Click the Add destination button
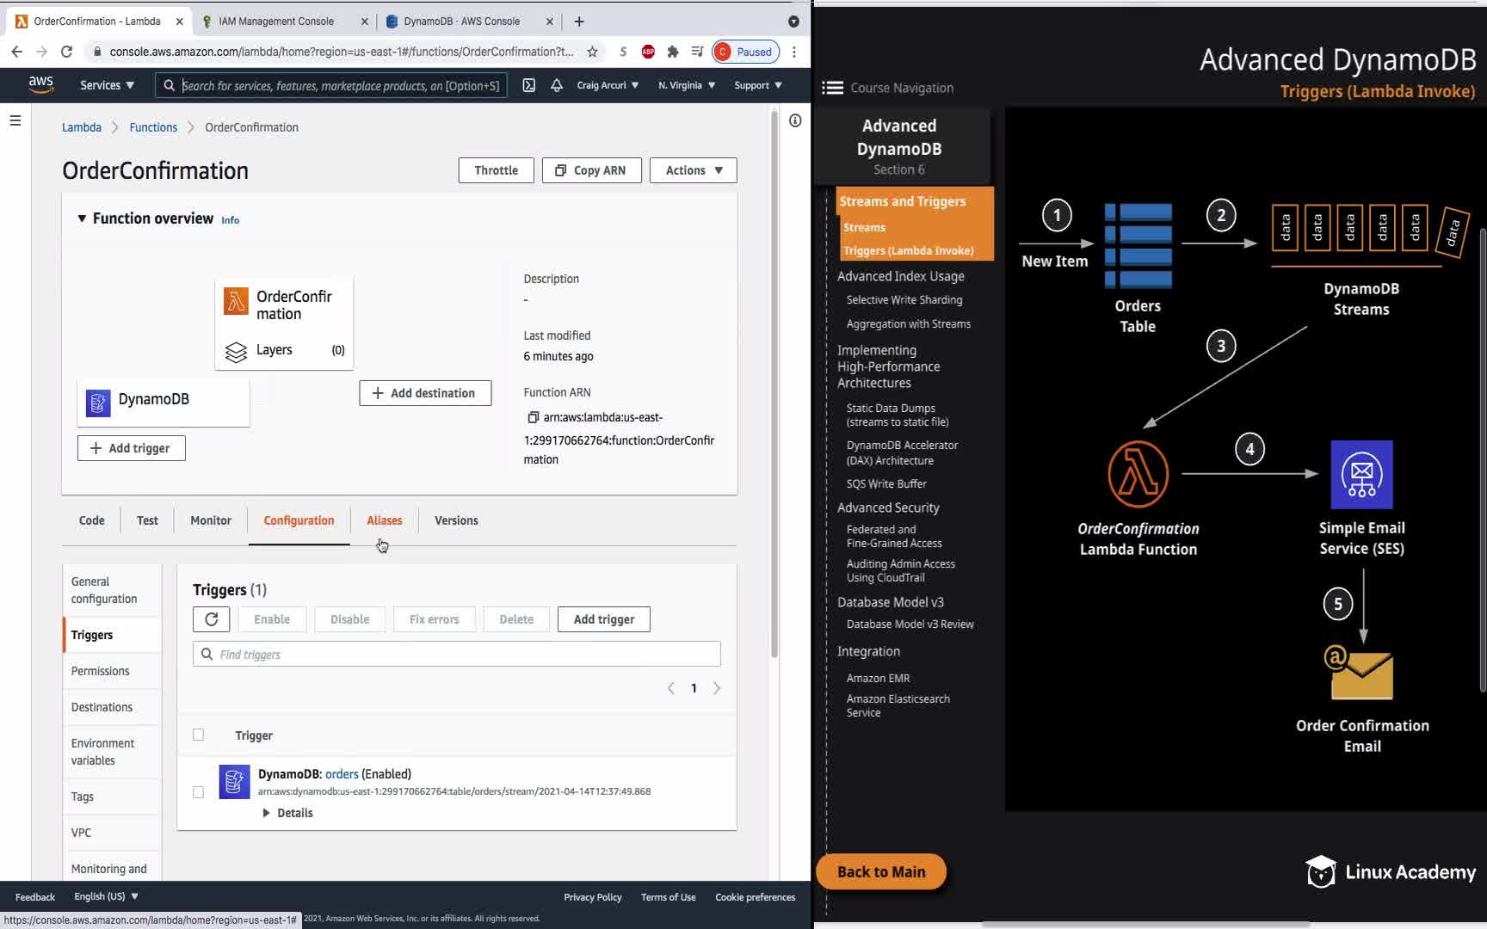Image resolution: width=1487 pixels, height=929 pixels. pyautogui.click(x=425, y=393)
